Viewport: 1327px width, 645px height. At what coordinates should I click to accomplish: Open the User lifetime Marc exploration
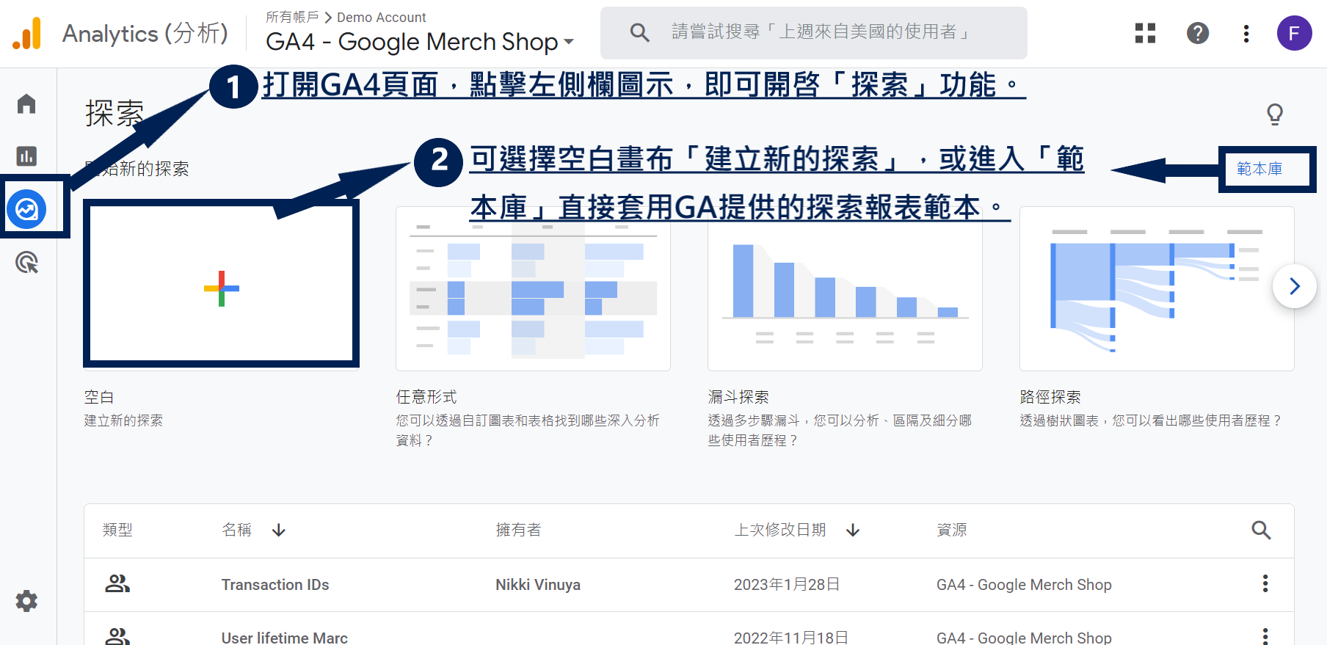285,638
